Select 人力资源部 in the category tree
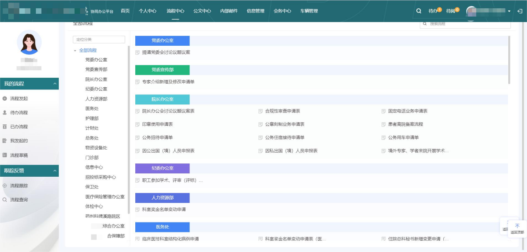The height and width of the screenshot is (252, 527). click(96, 99)
